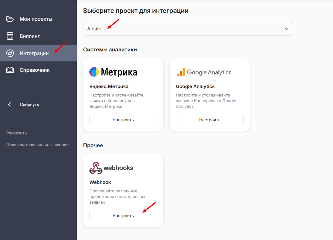The width and height of the screenshot is (333, 240).
Task: Open the Справочник menu item
Action: 34,70
